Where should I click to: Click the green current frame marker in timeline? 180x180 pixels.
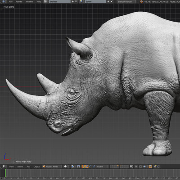[x=5, y=173]
